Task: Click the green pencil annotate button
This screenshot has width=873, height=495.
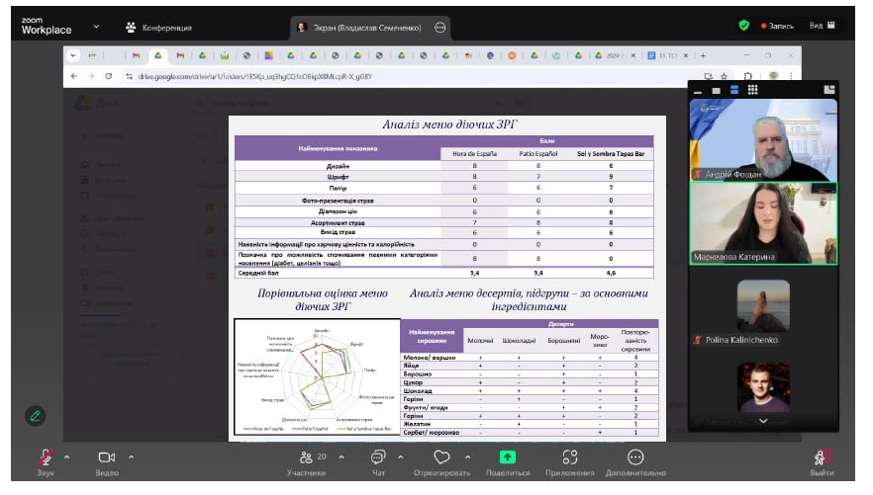Action: point(35,416)
